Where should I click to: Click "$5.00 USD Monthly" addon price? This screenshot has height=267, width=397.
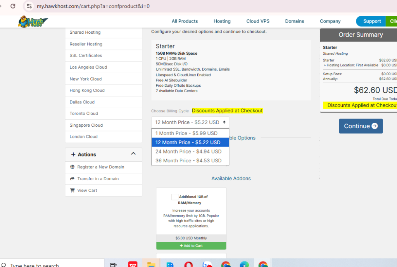coord(191,238)
